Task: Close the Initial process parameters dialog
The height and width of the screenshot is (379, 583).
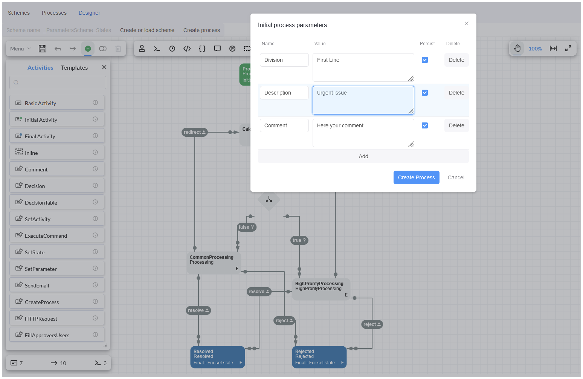Action: 467,23
